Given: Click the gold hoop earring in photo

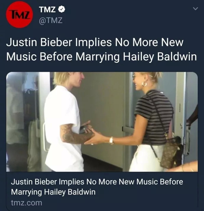Looking at the screenshot, I should (x=144, y=84).
